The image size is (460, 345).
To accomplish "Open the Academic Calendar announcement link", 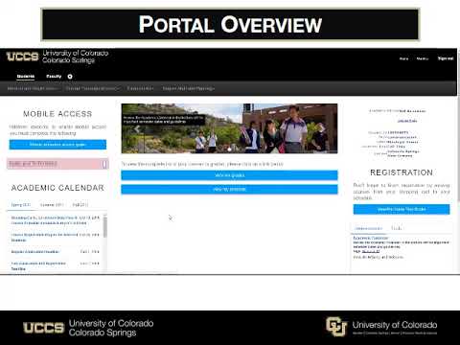I will [371, 238].
